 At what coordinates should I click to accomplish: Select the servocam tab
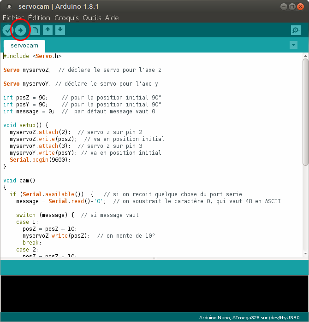(x=24, y=46)
